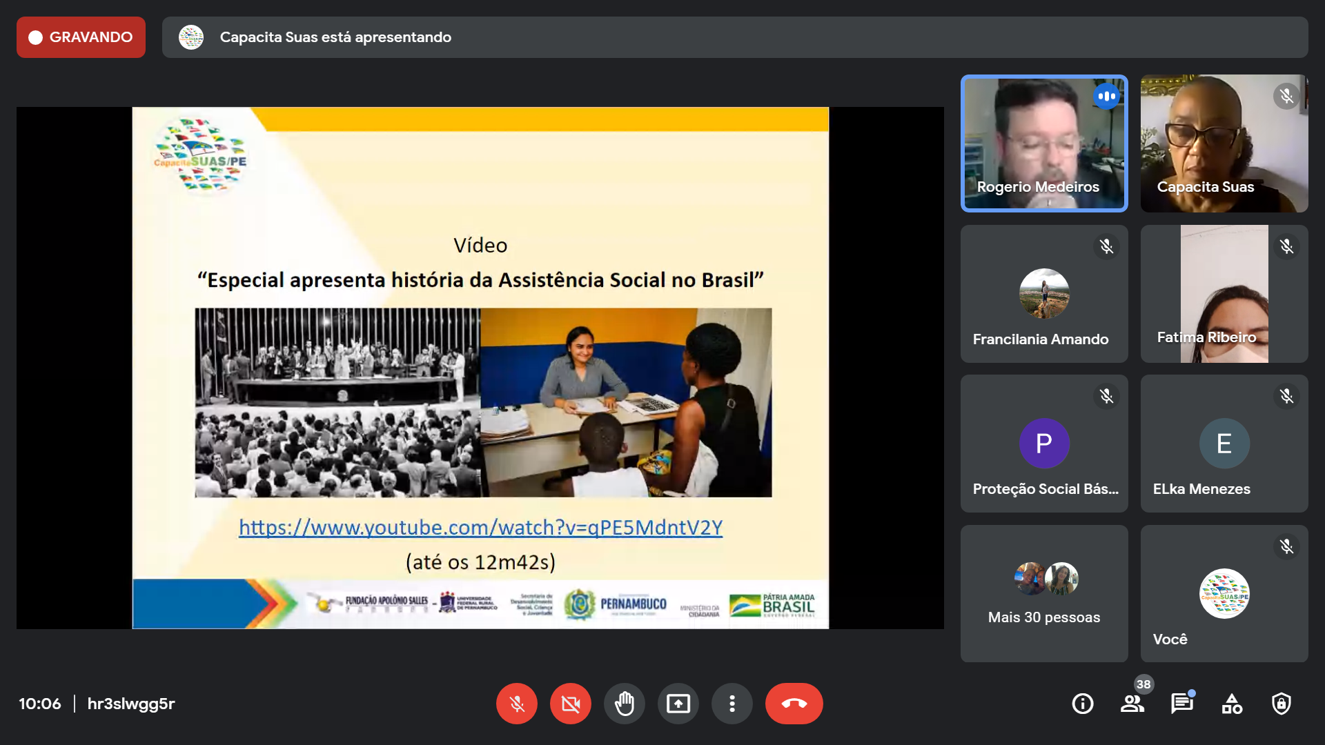
Task: Turn on the camera button
Action: pyautogui.click(x=570, y=704)
